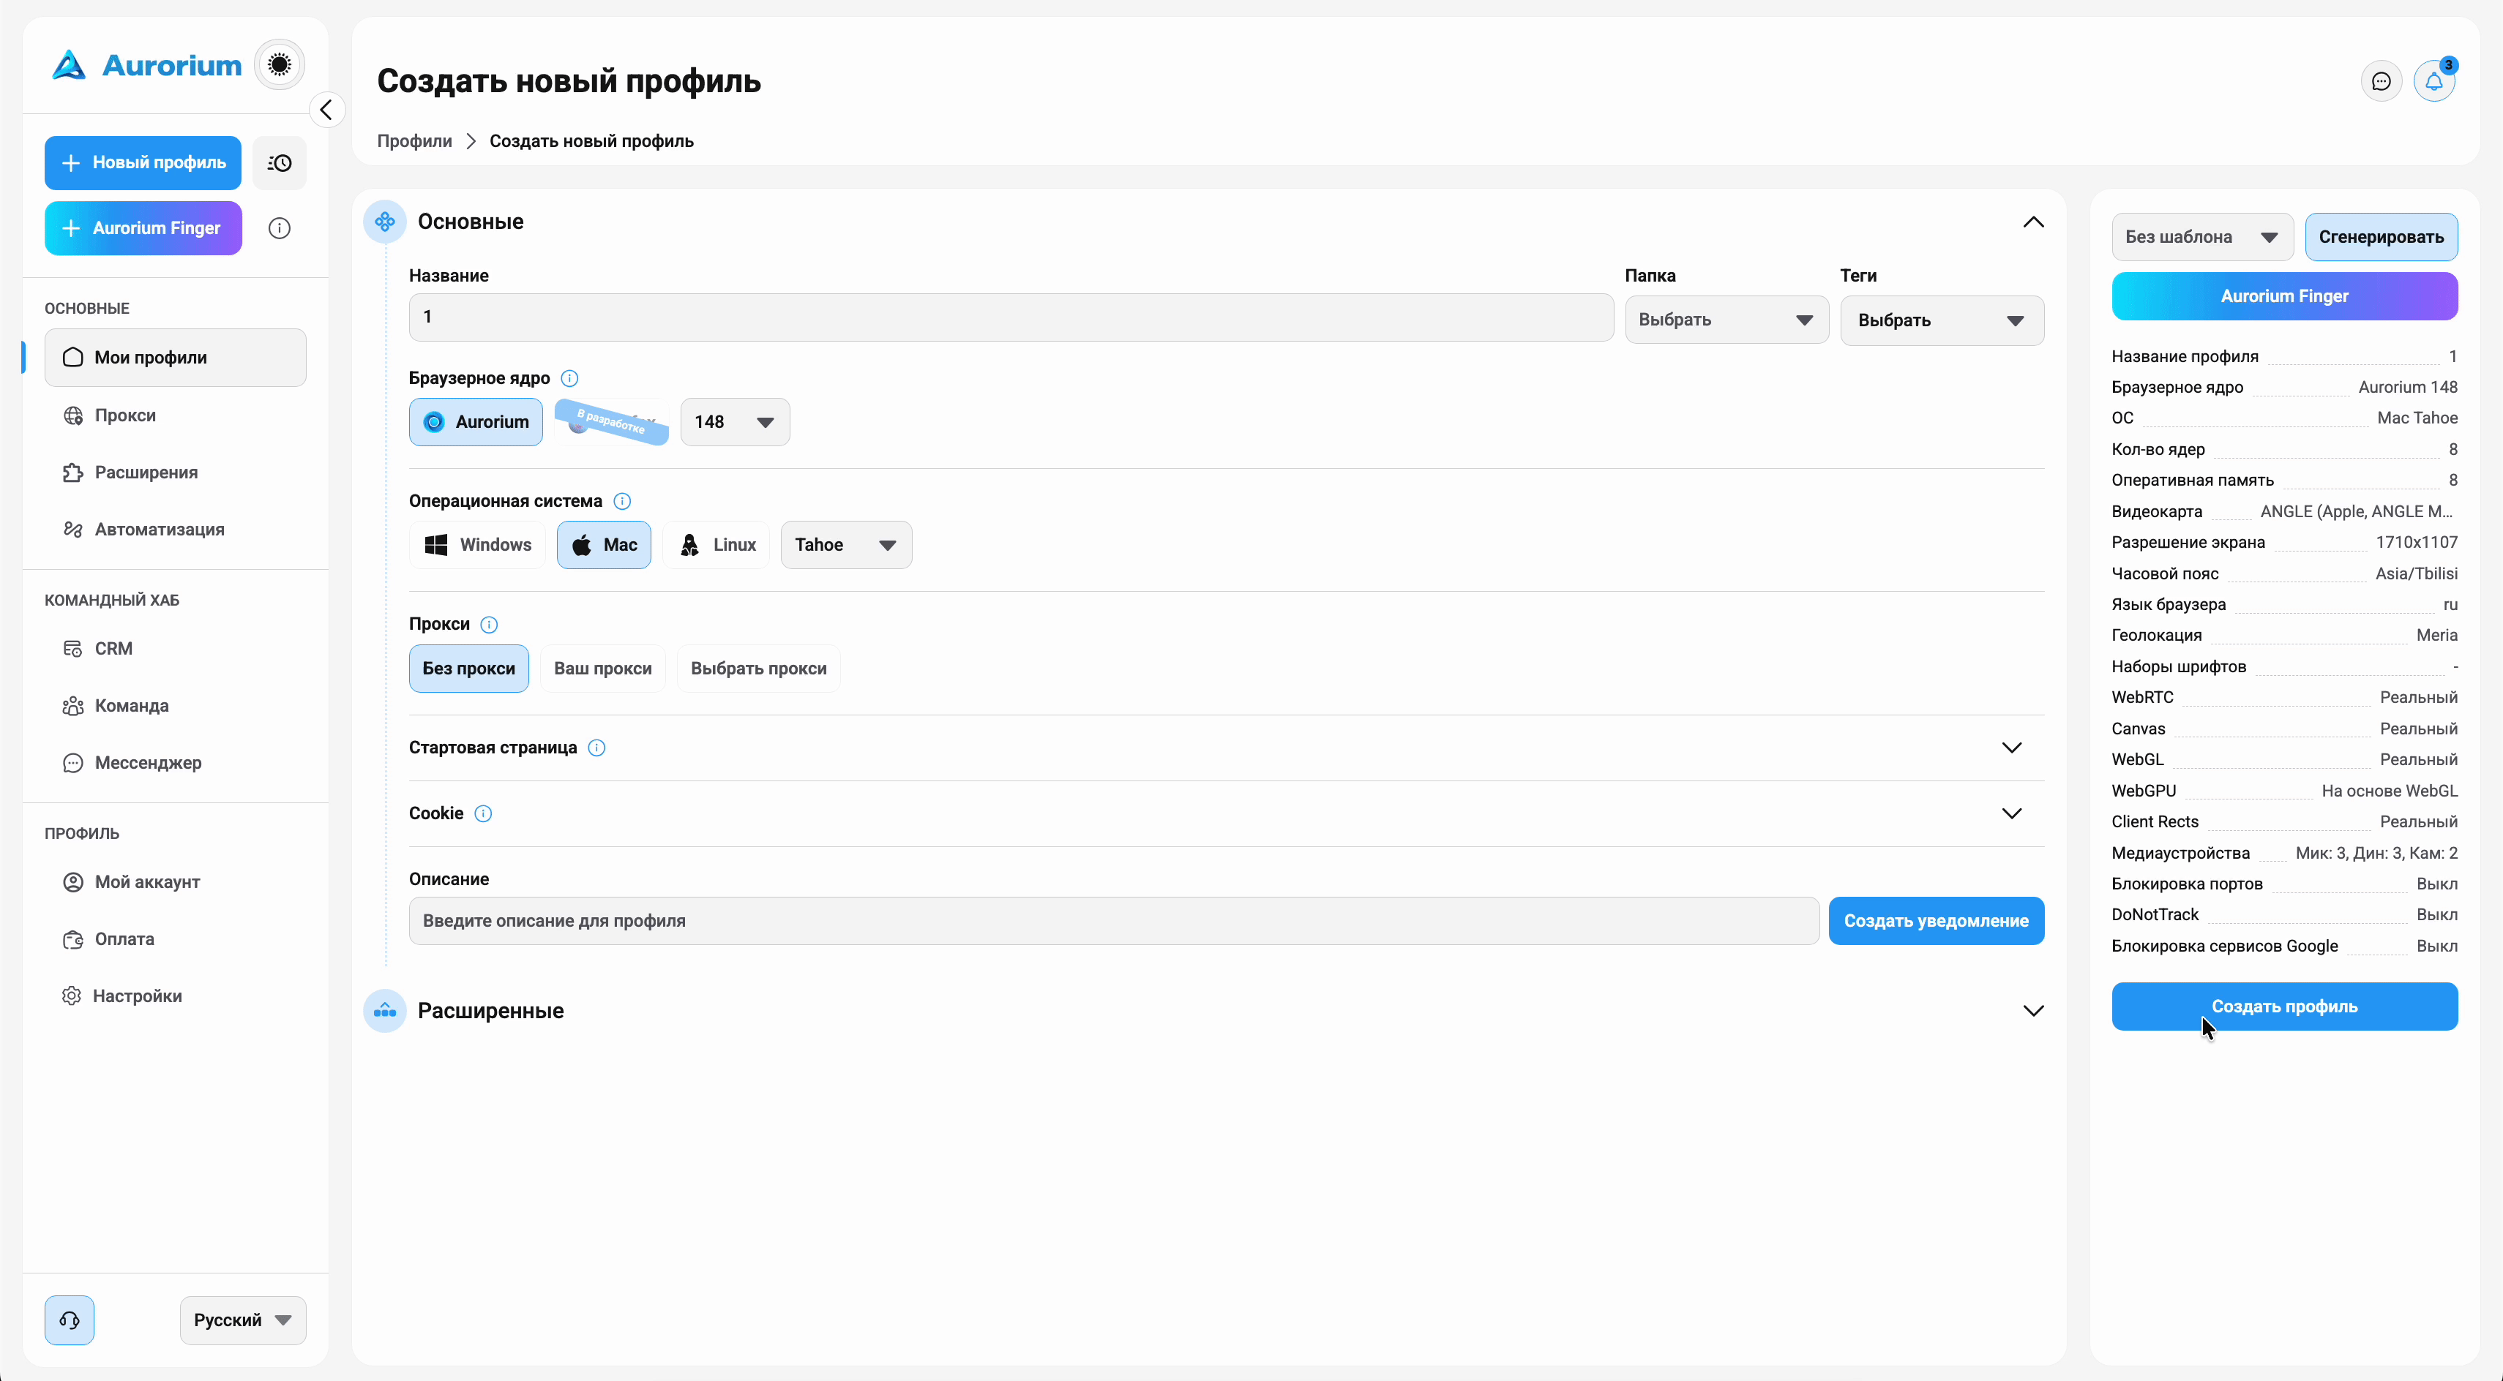Open Мой аккаунт in the sidebar
The width and height of the screenshot is (2503, 1381).
coord(176,882)
